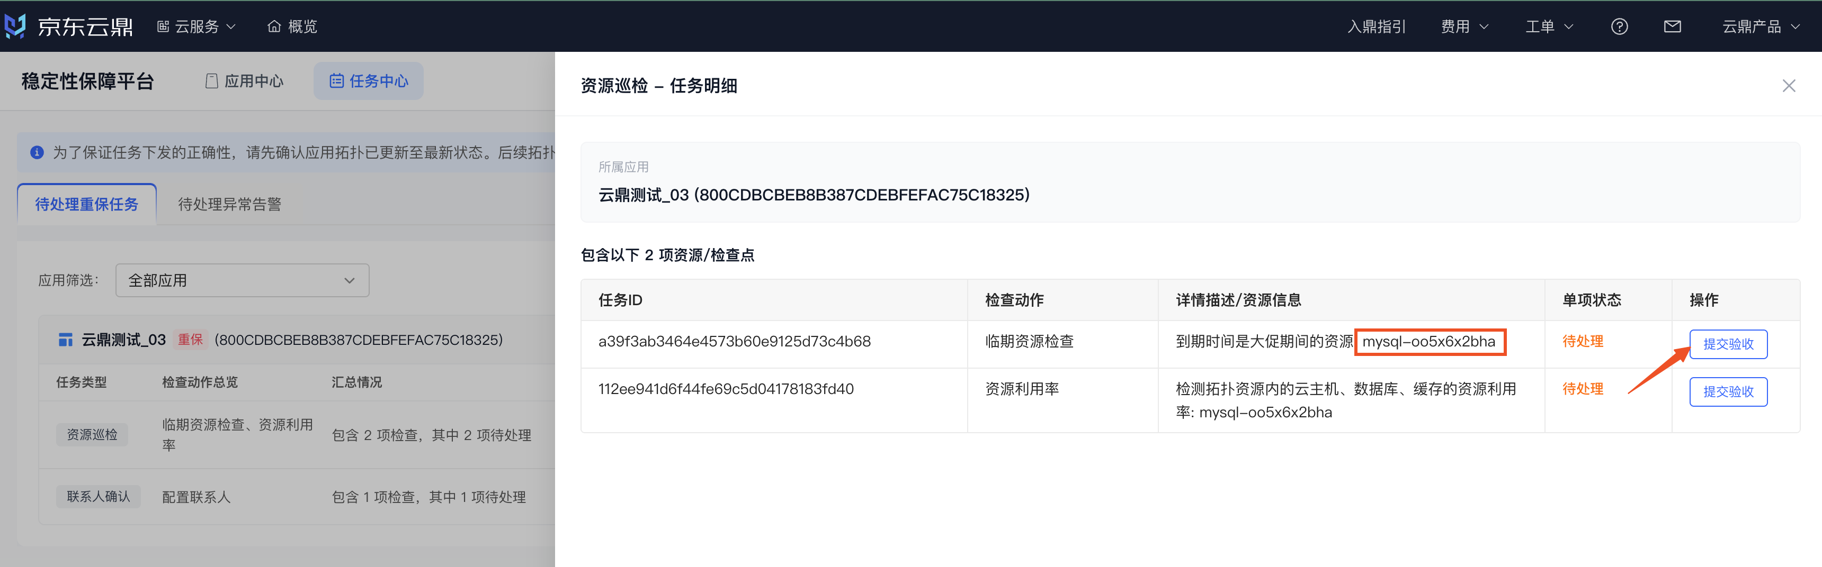Screen dimensions: 1822x567
Task: Click 待处理 status of 资源利用率 row
Action: pos(1582,389)
